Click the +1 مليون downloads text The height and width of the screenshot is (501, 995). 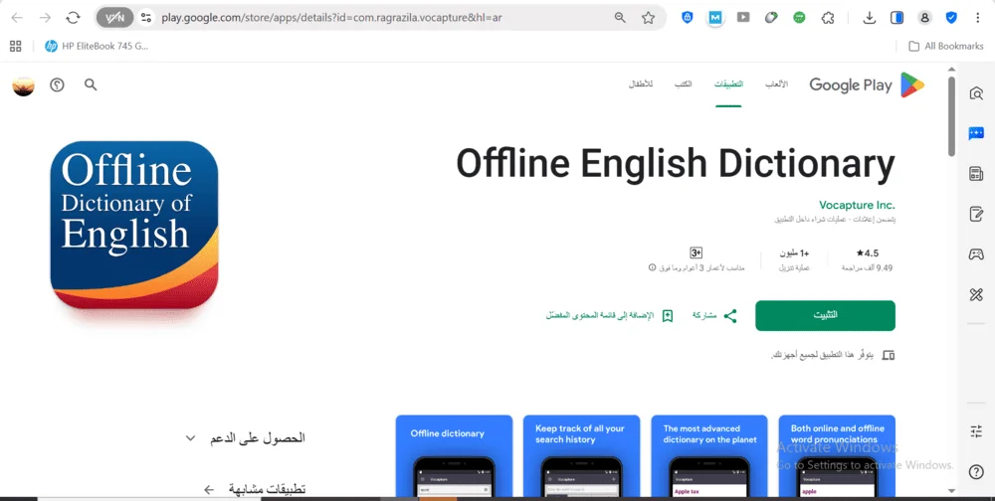(794, 253)
